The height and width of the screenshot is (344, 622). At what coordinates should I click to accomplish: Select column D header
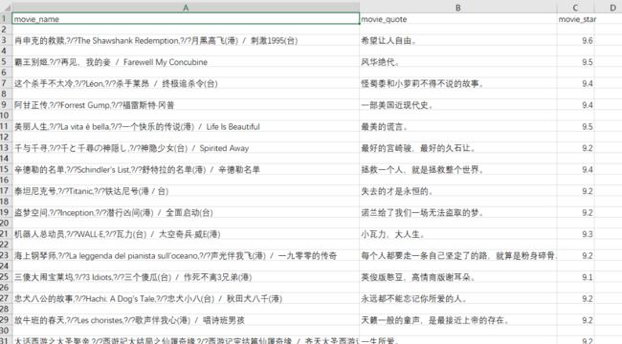[611, 8]
